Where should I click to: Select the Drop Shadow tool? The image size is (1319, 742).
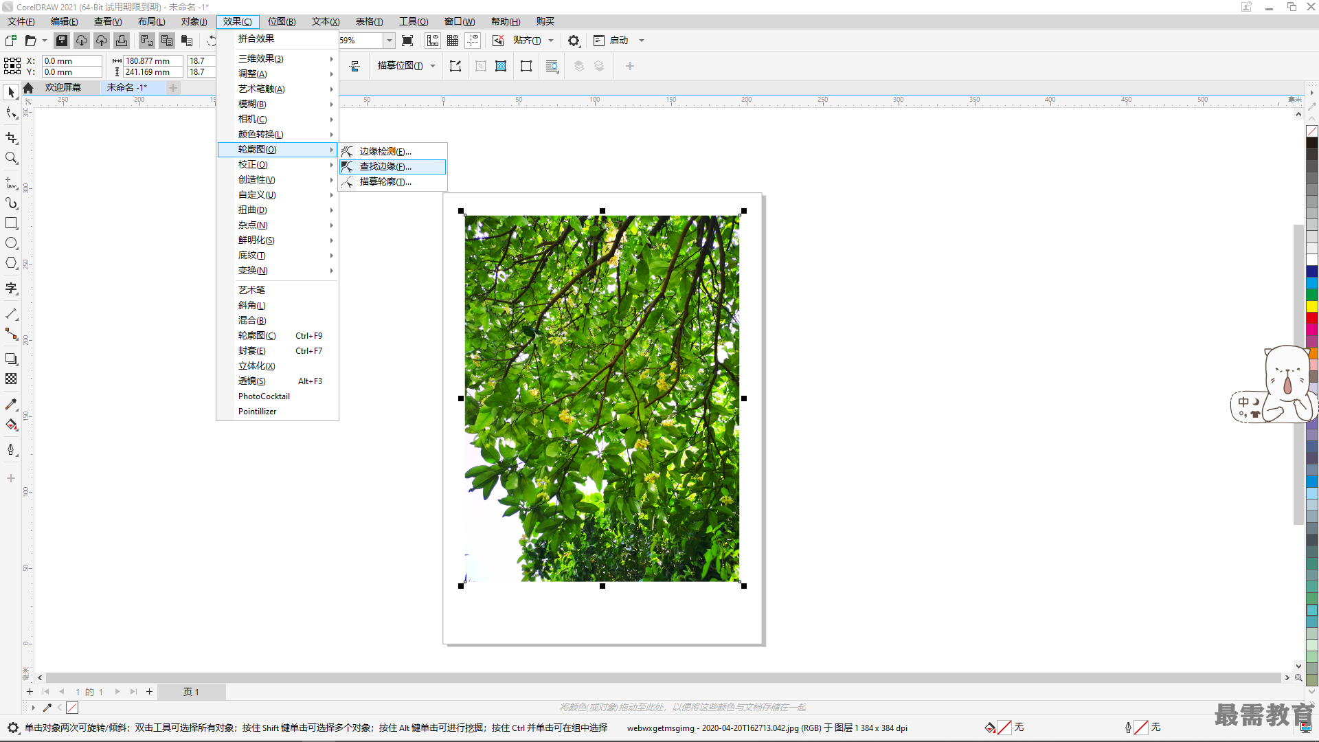click(x=11, y=359)
